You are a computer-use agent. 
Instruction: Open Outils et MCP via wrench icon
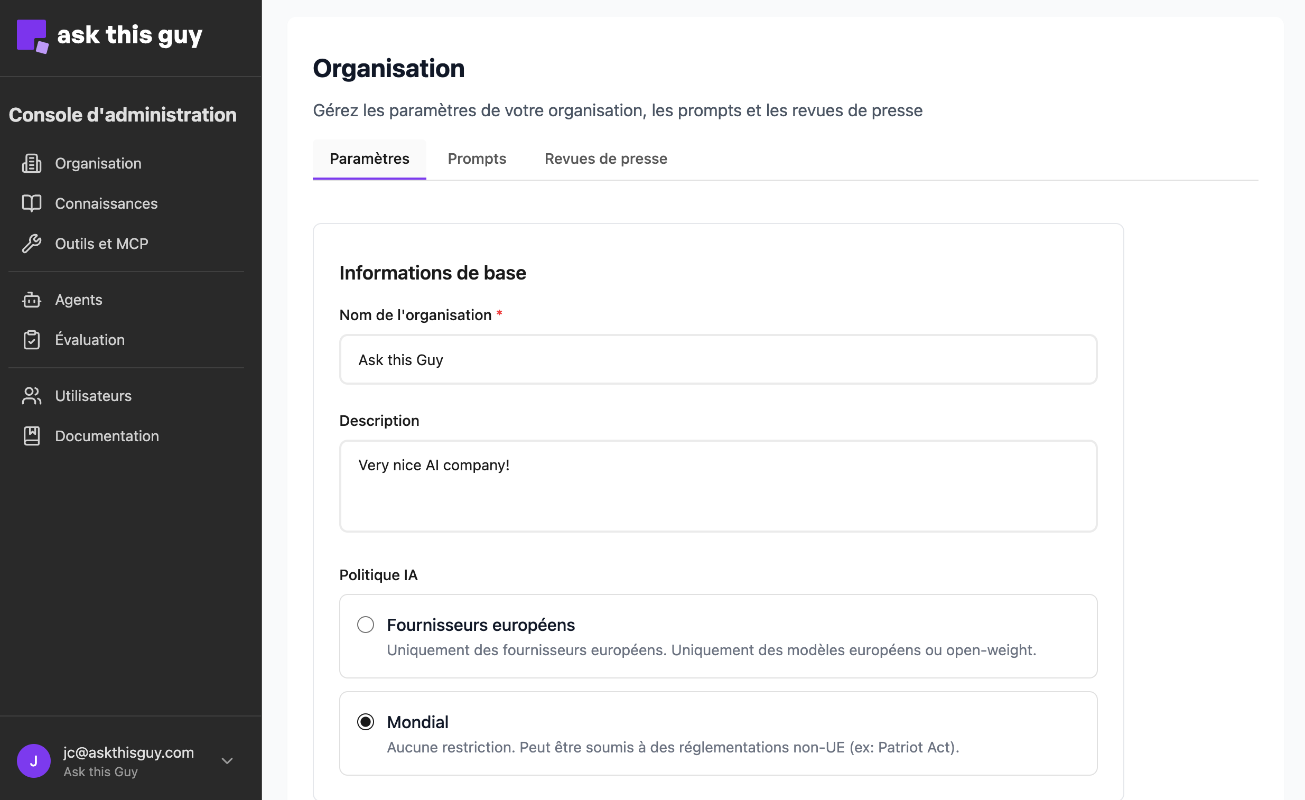tap(31, 243)
